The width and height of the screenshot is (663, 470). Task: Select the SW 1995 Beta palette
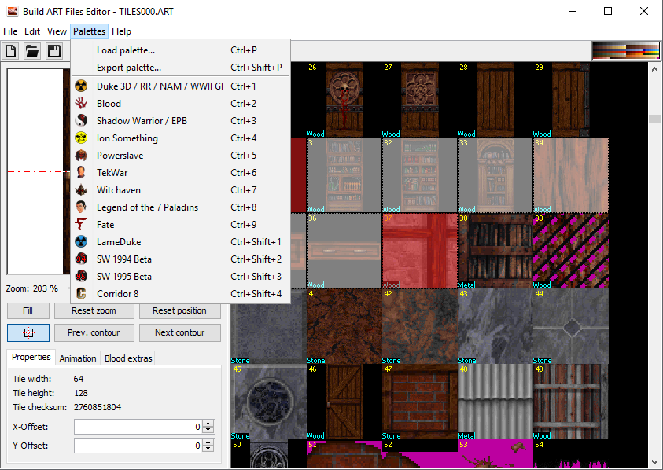click(x=181, y=277)
